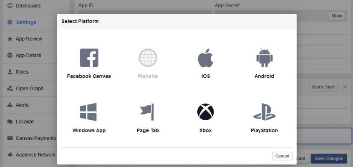This screenshot has width=353, height=167.
Task: Open Audience Network section
Action: tap(36, 155)
